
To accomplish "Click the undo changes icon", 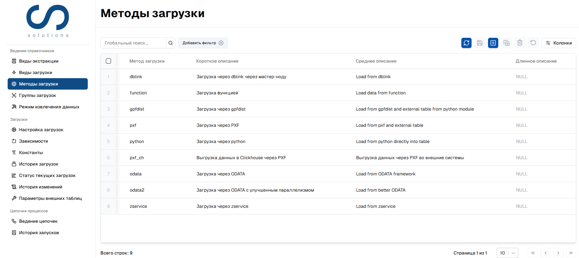I will point(533,43).
